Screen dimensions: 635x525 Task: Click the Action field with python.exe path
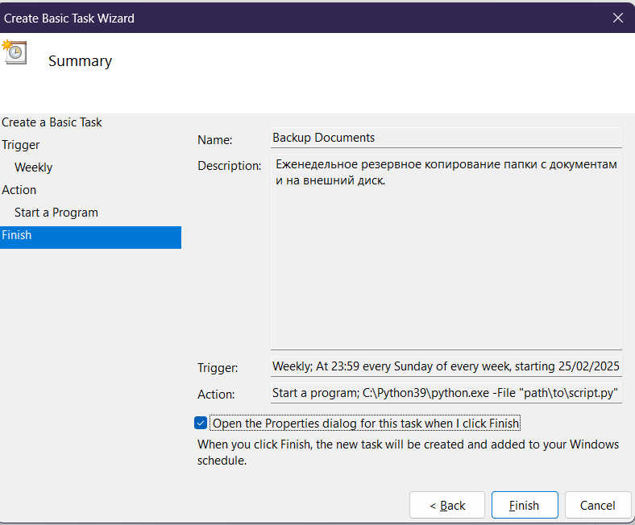pos(446,394)
